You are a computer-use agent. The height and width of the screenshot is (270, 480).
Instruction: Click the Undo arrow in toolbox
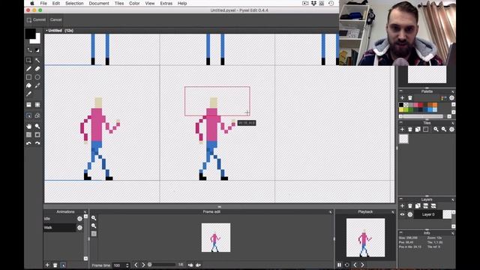[28, 143]
